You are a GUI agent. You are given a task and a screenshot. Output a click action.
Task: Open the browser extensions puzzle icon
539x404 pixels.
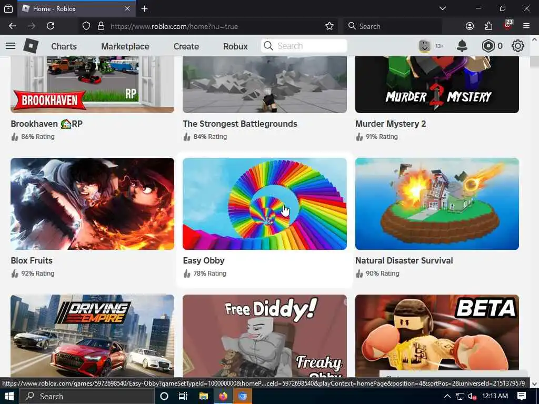[x=488, y=26]
